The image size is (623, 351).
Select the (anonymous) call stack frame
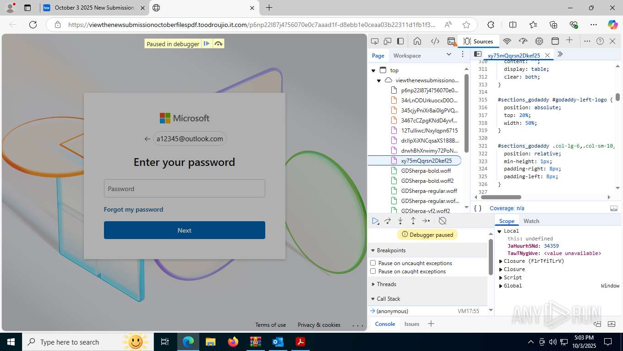tap(428, 311)
